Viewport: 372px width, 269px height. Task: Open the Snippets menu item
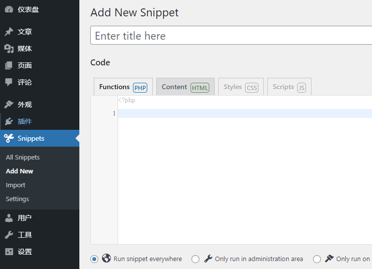40,138
